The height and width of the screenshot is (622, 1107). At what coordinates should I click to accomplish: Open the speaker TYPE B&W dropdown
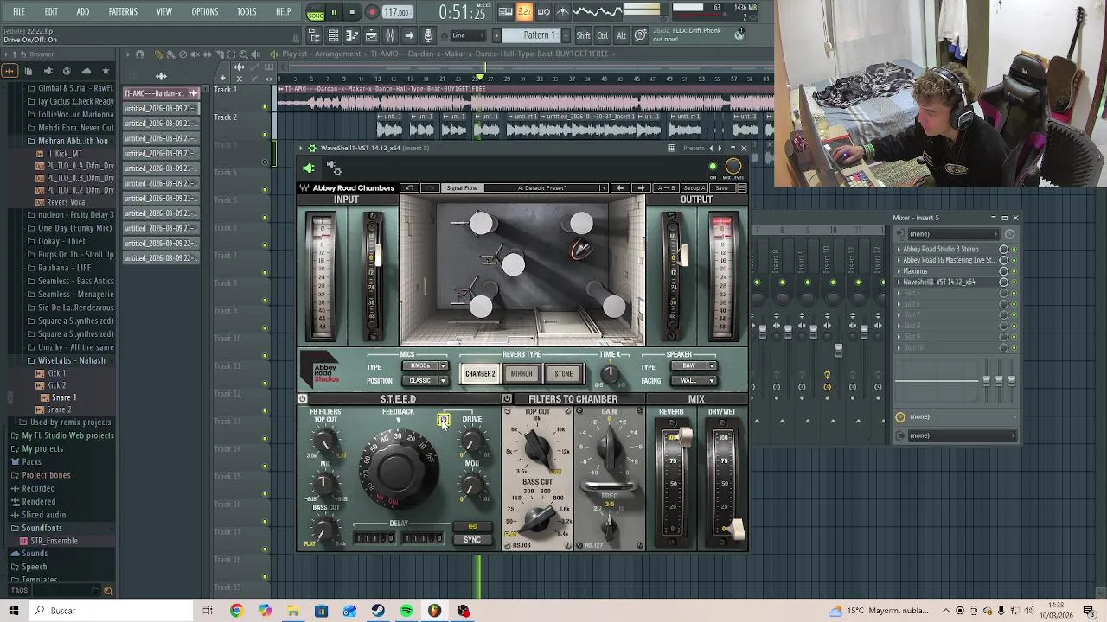point(694,366)
